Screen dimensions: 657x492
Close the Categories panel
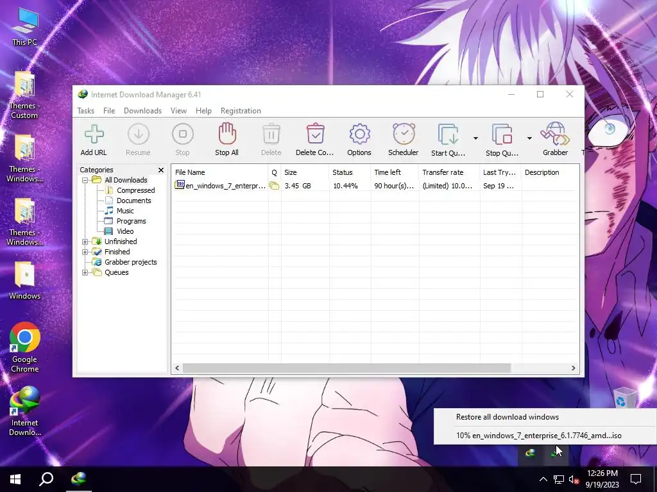pyautogui.click(x=161, y=170)
